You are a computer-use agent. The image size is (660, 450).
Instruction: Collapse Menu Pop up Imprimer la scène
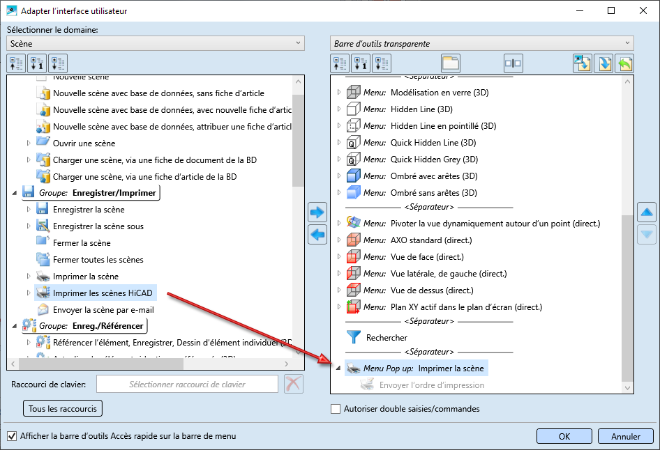pyautogui.click(x=338, y=368)
